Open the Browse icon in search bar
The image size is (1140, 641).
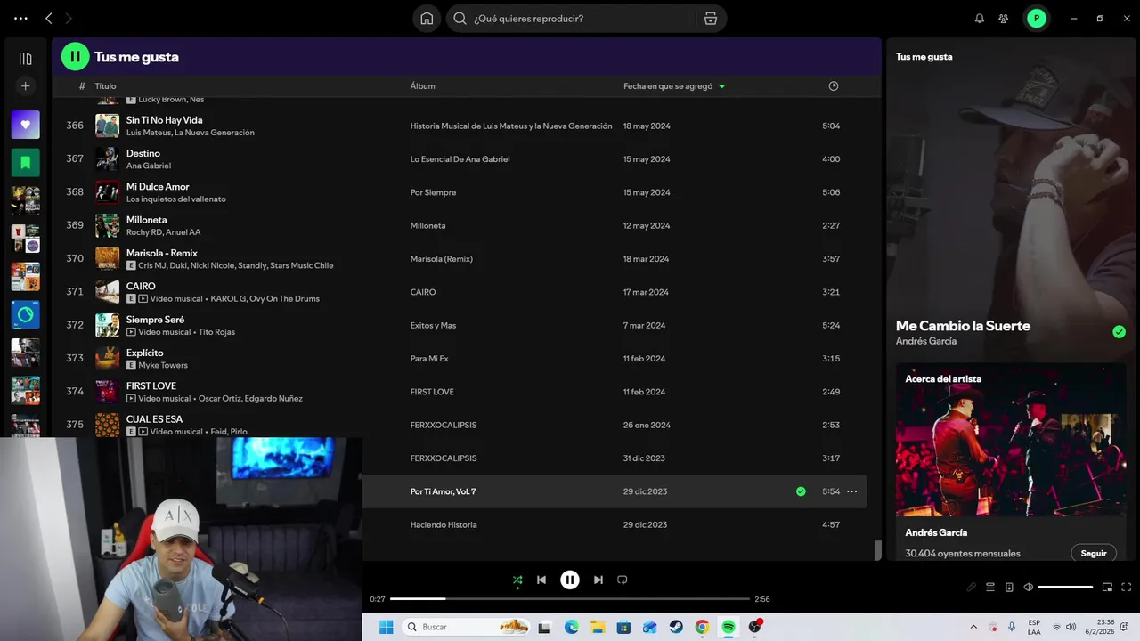coord(710,18)
